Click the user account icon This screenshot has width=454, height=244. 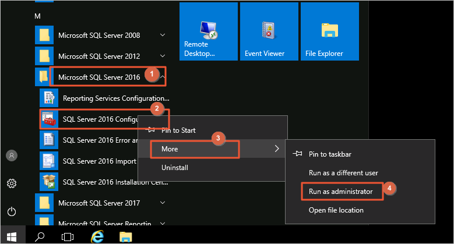(x=12, y=155)
